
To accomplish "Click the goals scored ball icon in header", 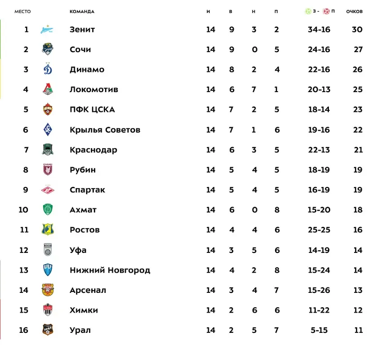I will [308, 11].
